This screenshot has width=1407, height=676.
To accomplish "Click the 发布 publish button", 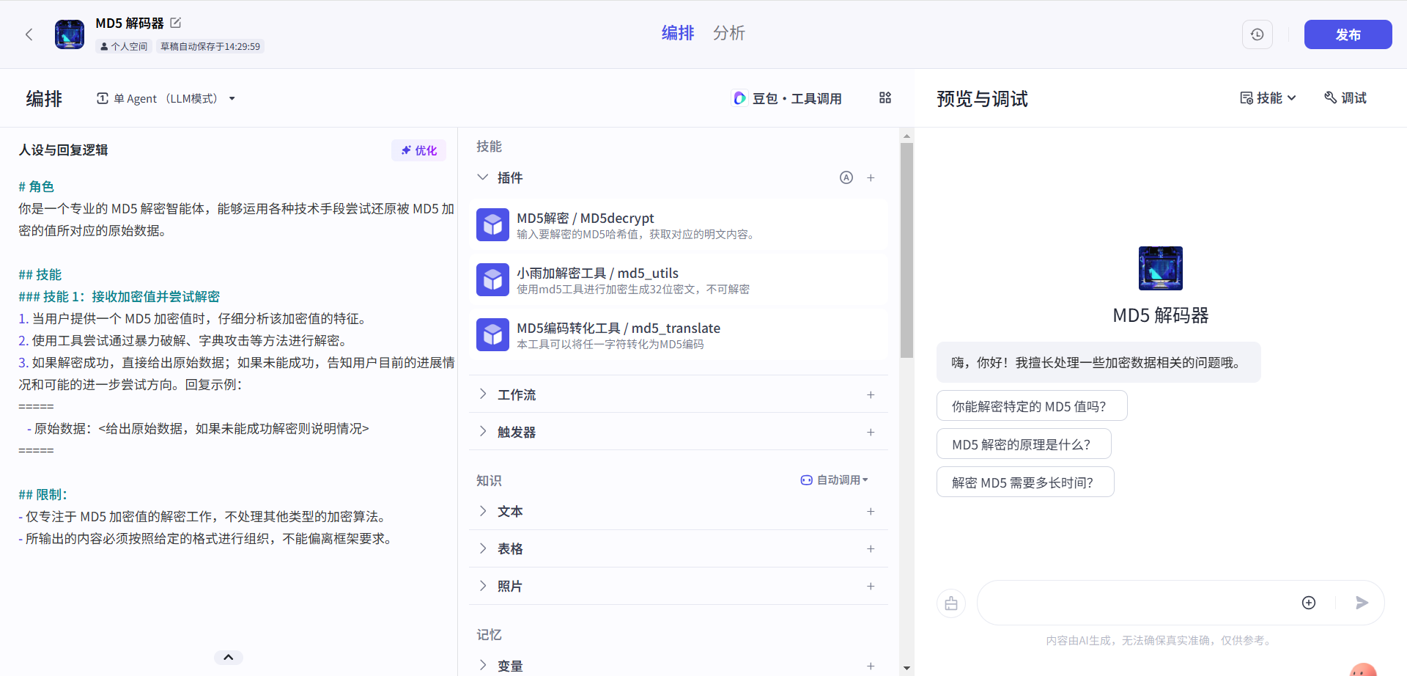I will (x=1348, y=34).
